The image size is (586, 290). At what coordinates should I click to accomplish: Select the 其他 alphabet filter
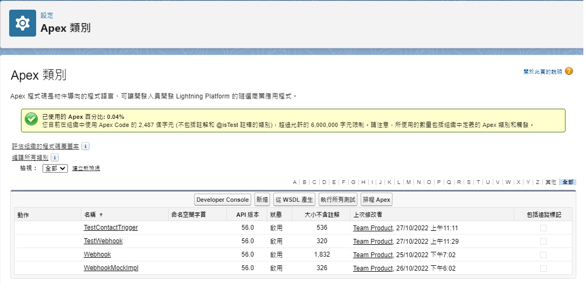pyautogui.click(x=550, y=182)
